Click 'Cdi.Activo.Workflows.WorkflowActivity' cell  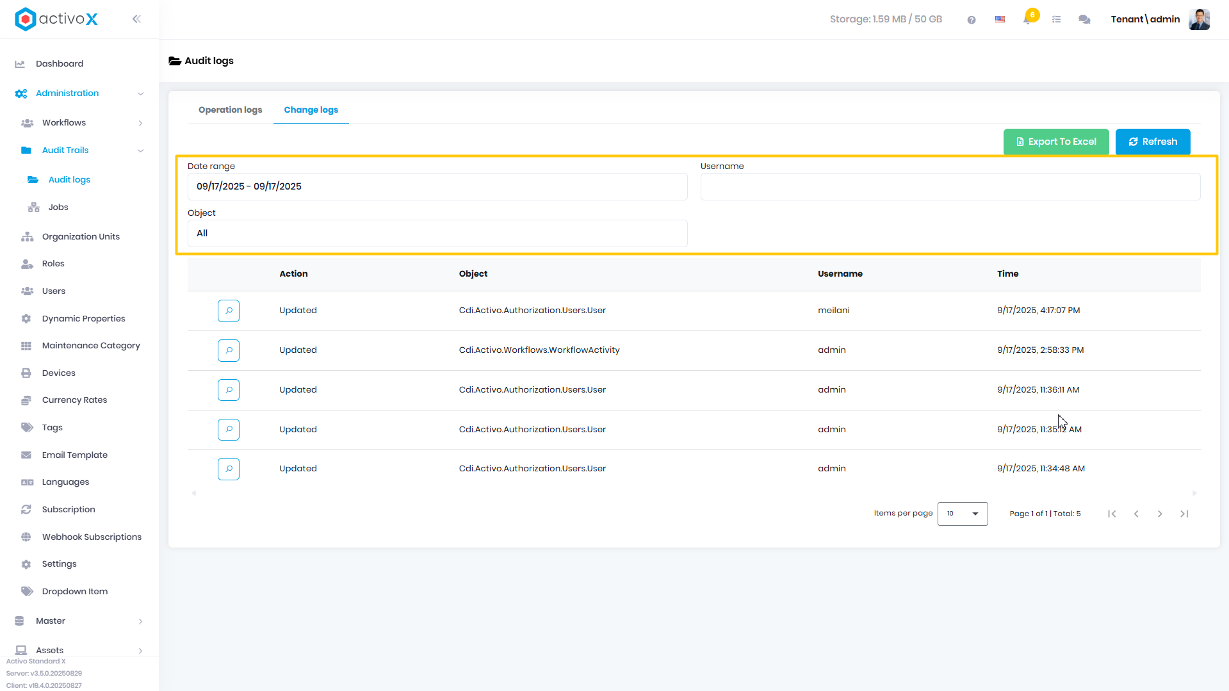coord(539,350)
